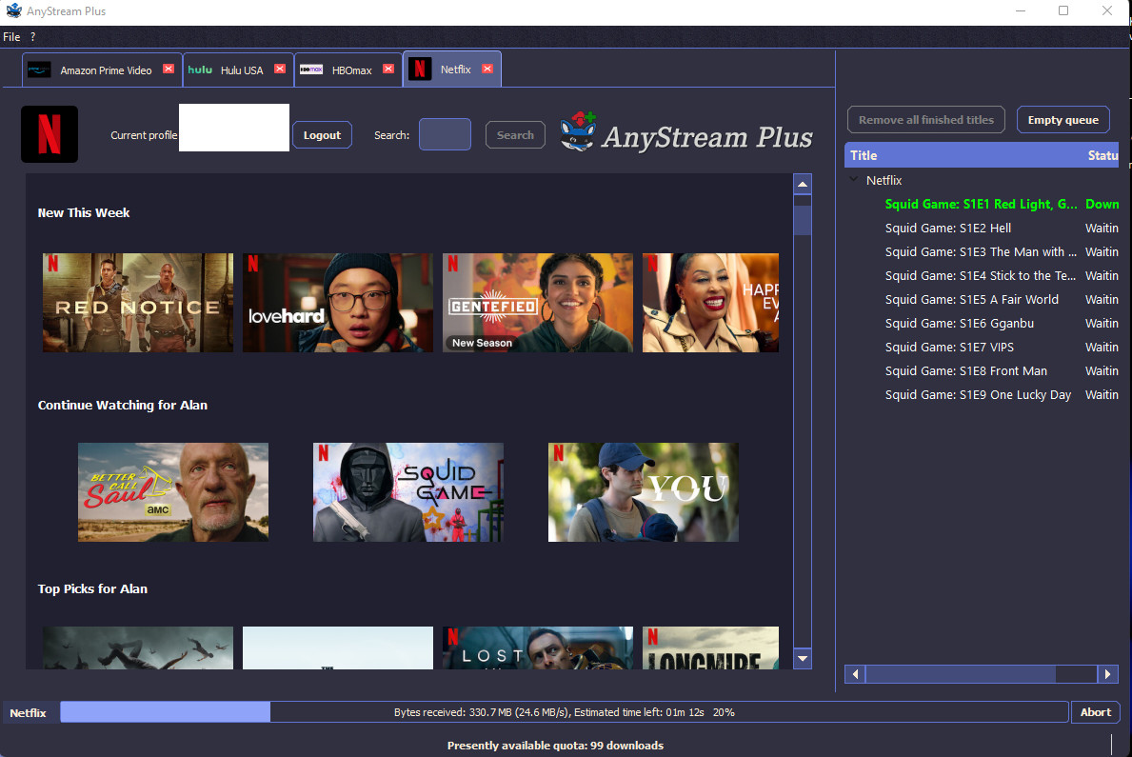Close the Netflix tab

(x=487, y=69)
